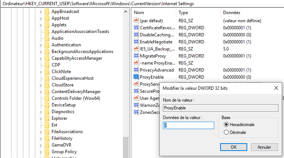Screen dimensions: 284x158
Task: Click the Explorer folder icon
Action: coord(47,118)
